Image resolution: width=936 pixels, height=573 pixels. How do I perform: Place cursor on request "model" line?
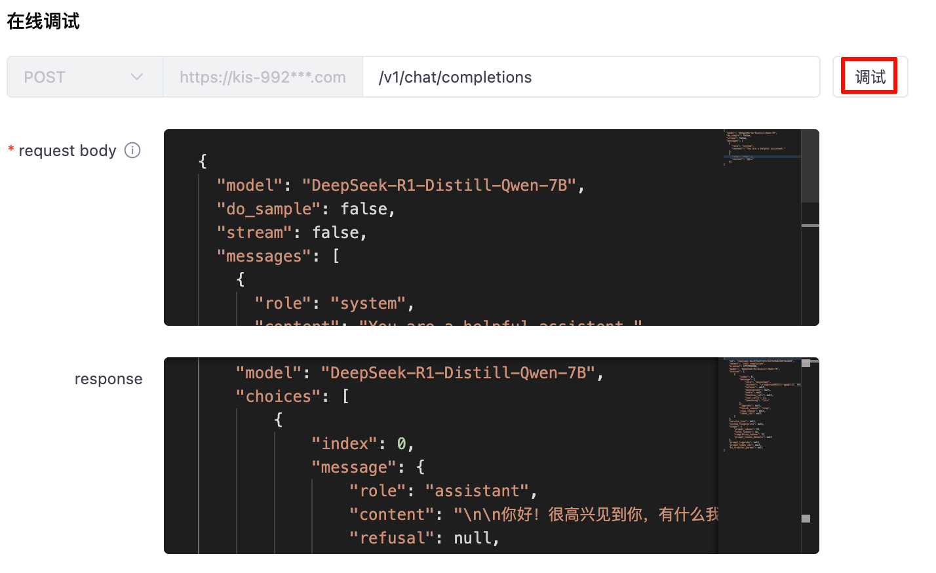point(400,186)
